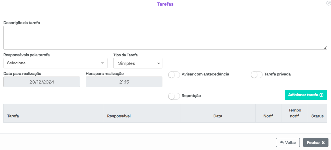Click the Responsável column header
This screenshot has height=150, width=331.
tap(119, 116)
